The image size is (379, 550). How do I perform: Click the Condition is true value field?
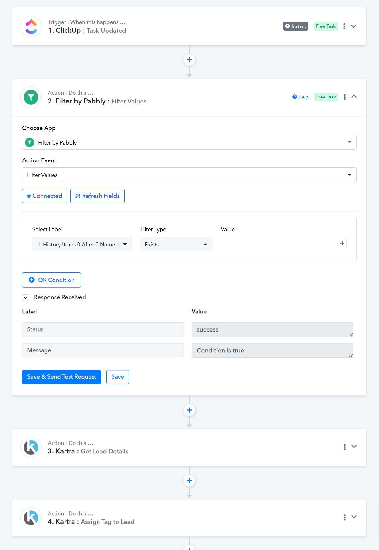[x=272, y=351]
